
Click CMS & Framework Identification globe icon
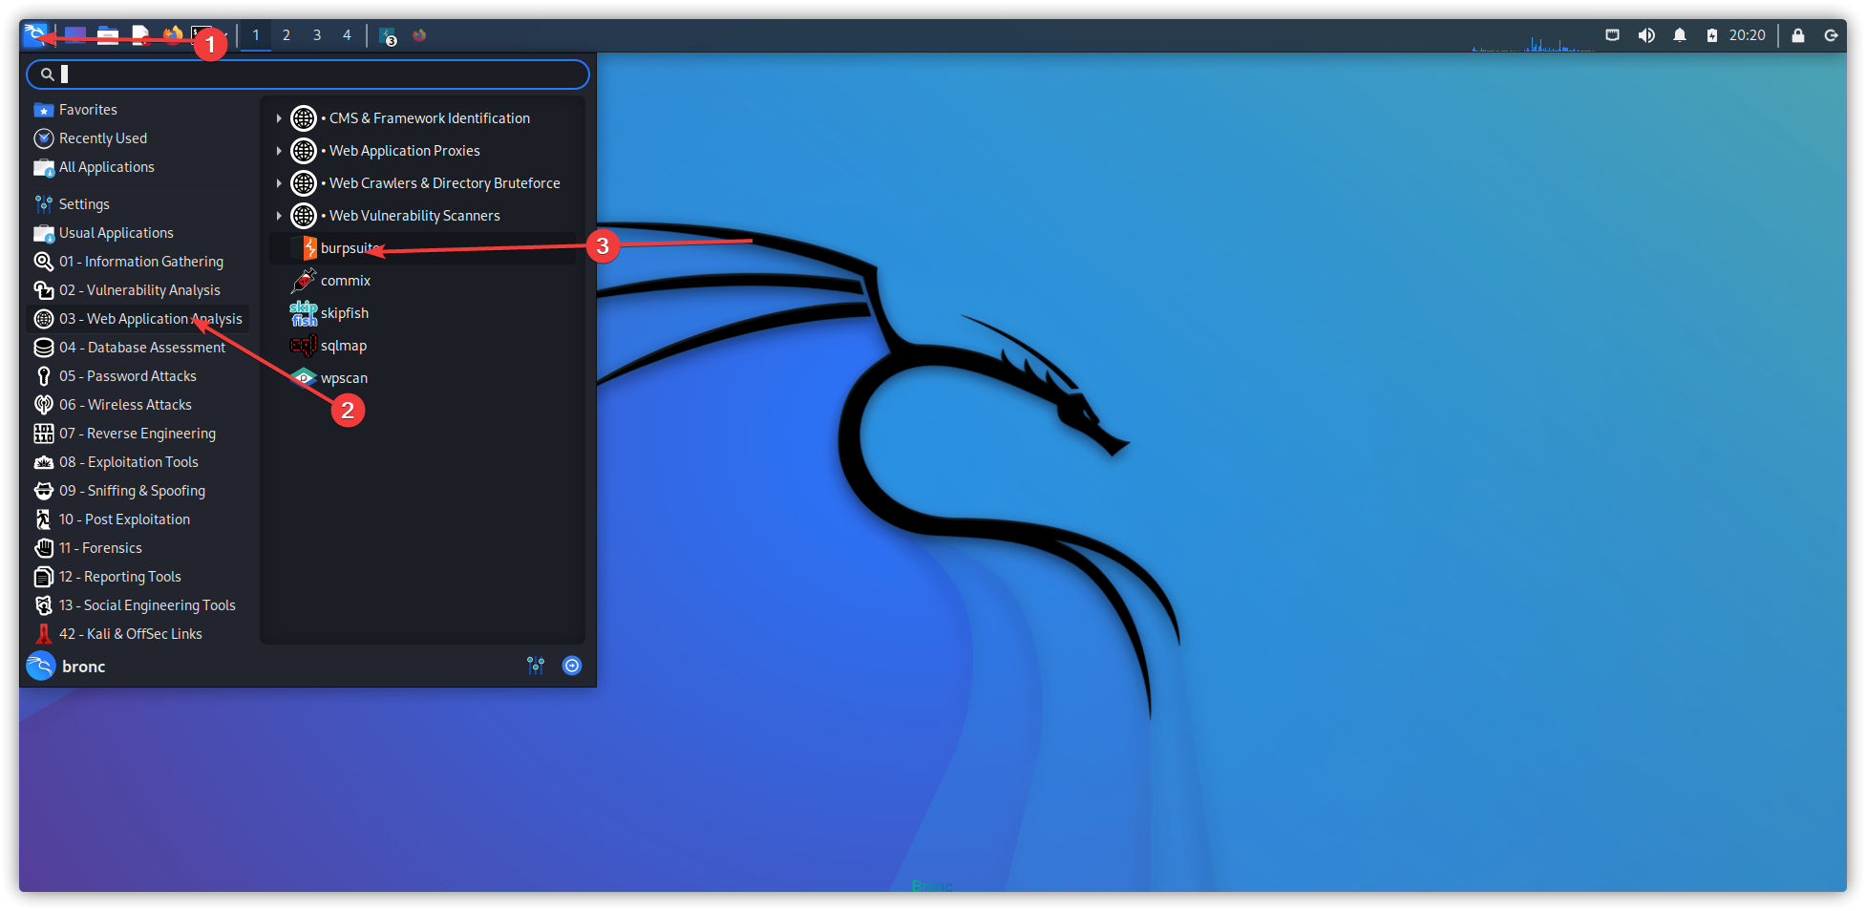304,118
